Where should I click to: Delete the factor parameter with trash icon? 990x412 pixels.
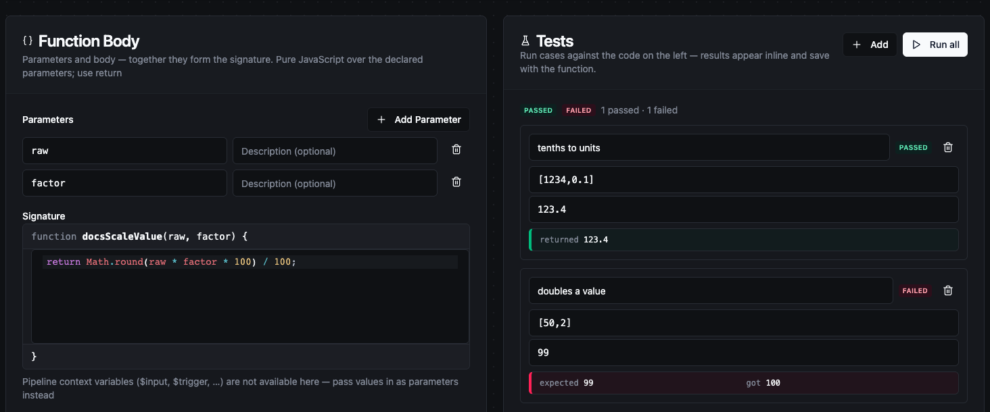(x=456, y=182)
